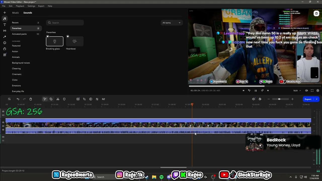Click the sound search field
The image size is (322, 181).
[65, 23]
